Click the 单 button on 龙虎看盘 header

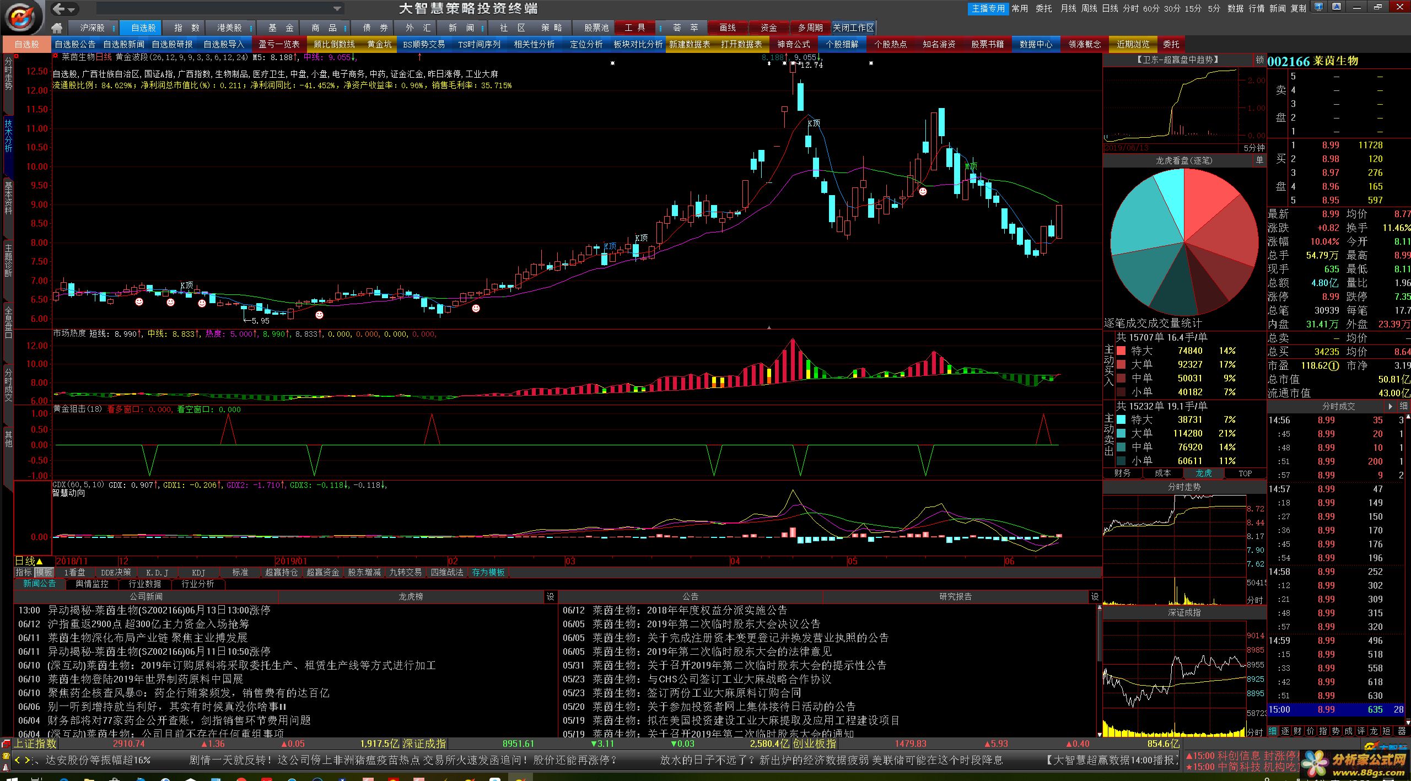(x=1260, y=160)
